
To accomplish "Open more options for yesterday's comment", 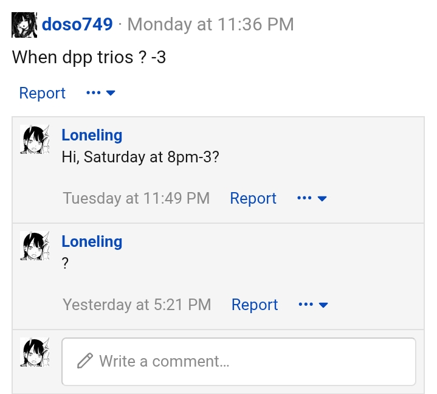I will click(x=314, y=305).
